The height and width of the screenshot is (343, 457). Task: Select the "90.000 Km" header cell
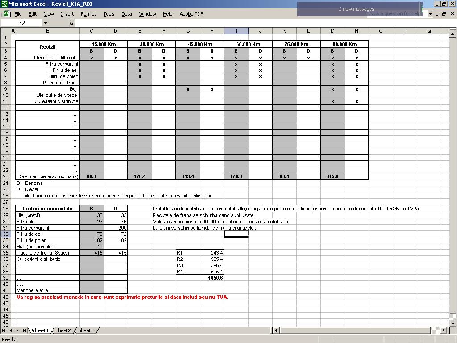pos(345,44)
